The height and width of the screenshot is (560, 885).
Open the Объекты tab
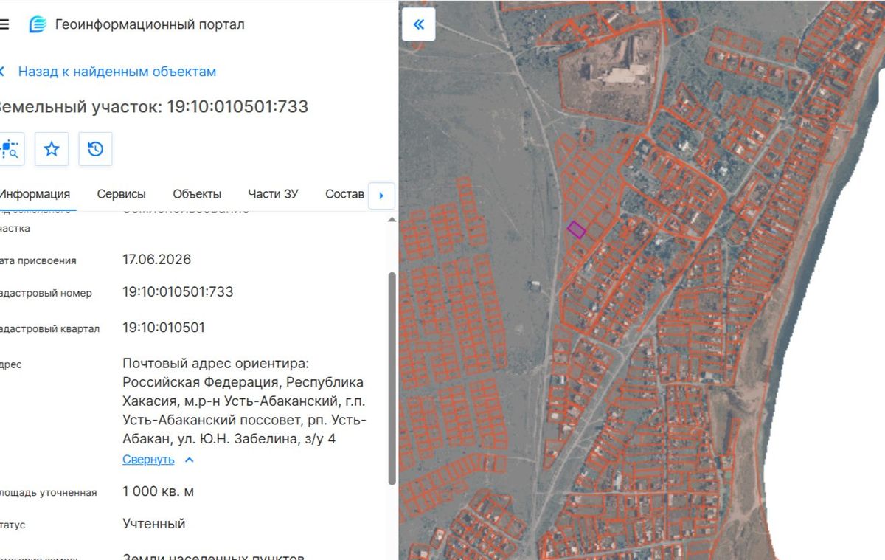197,194
